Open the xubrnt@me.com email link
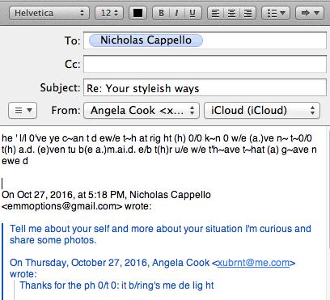Screen dimensions: 330x300 coord(253,263)
